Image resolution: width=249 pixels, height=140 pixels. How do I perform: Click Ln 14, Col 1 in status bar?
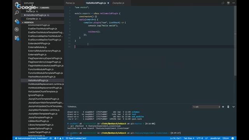(x=175, y=138)
